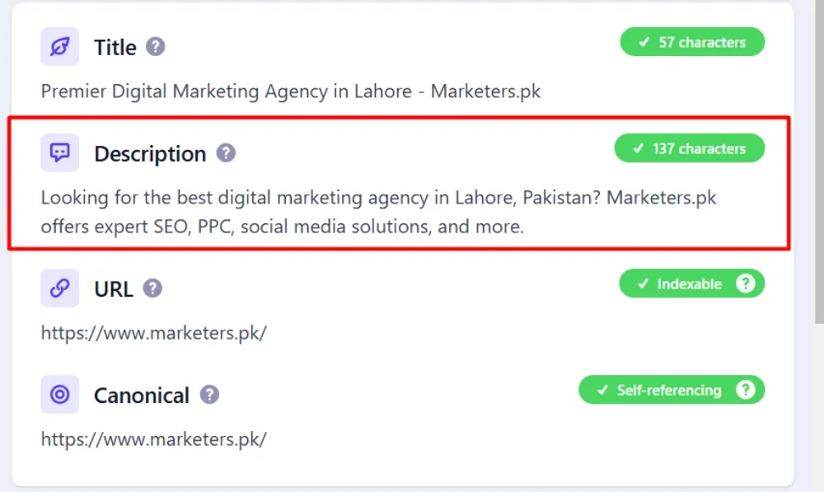Open help icon next to Canonical

click(209, 394)
